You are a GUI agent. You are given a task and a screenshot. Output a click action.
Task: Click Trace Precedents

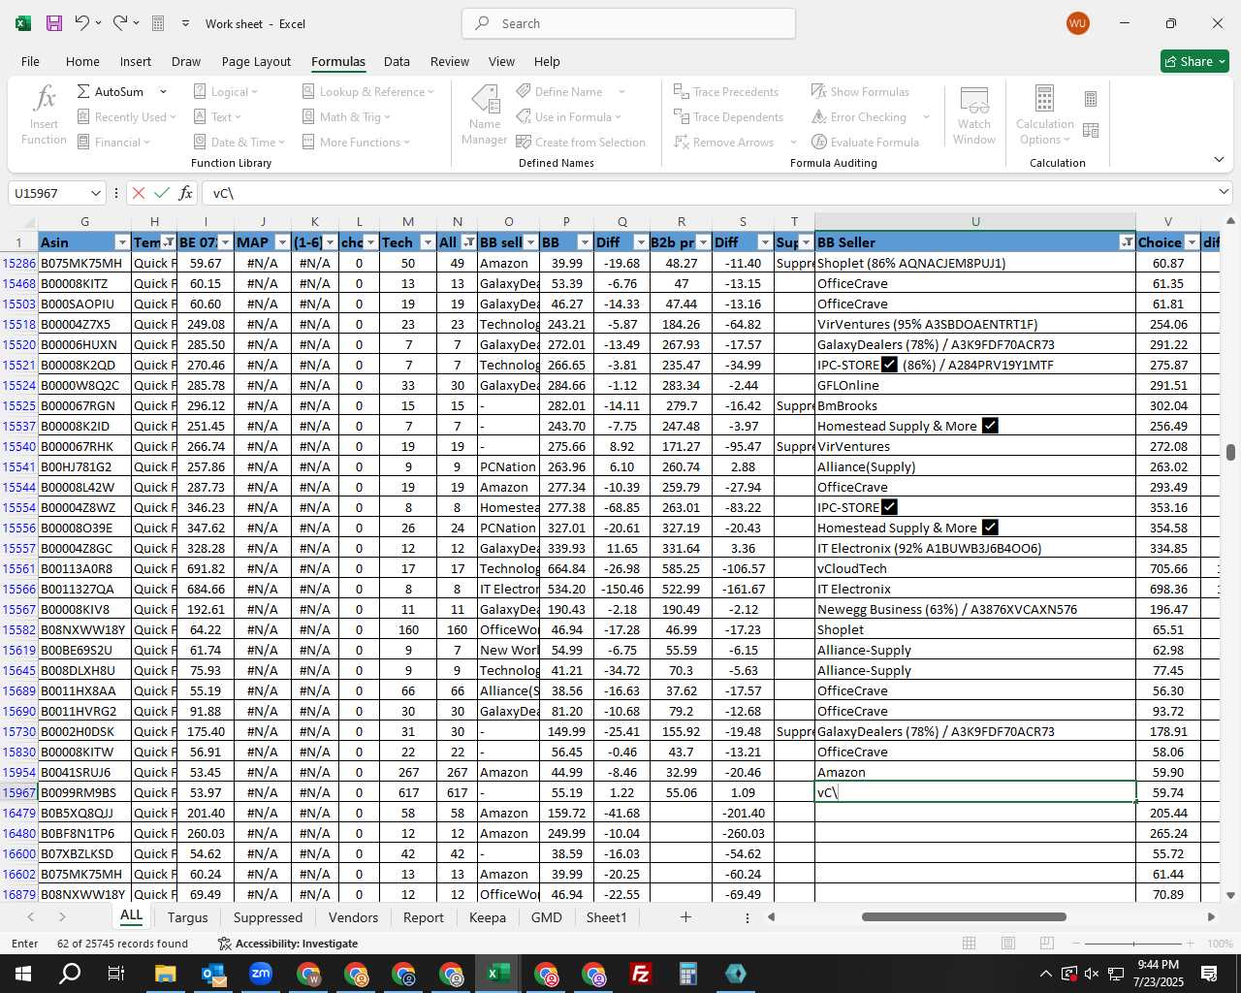point(726,91)
